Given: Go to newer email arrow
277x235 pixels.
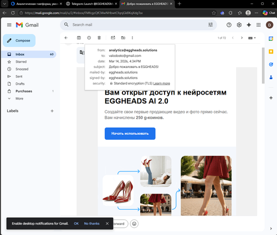Looking at the screenshot, I should (233, 38).
